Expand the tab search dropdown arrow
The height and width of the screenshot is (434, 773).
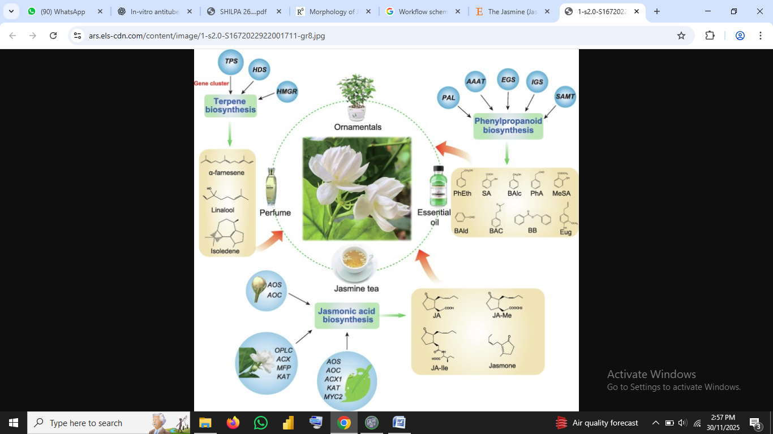pyautogui.click(x=11, y=11)
